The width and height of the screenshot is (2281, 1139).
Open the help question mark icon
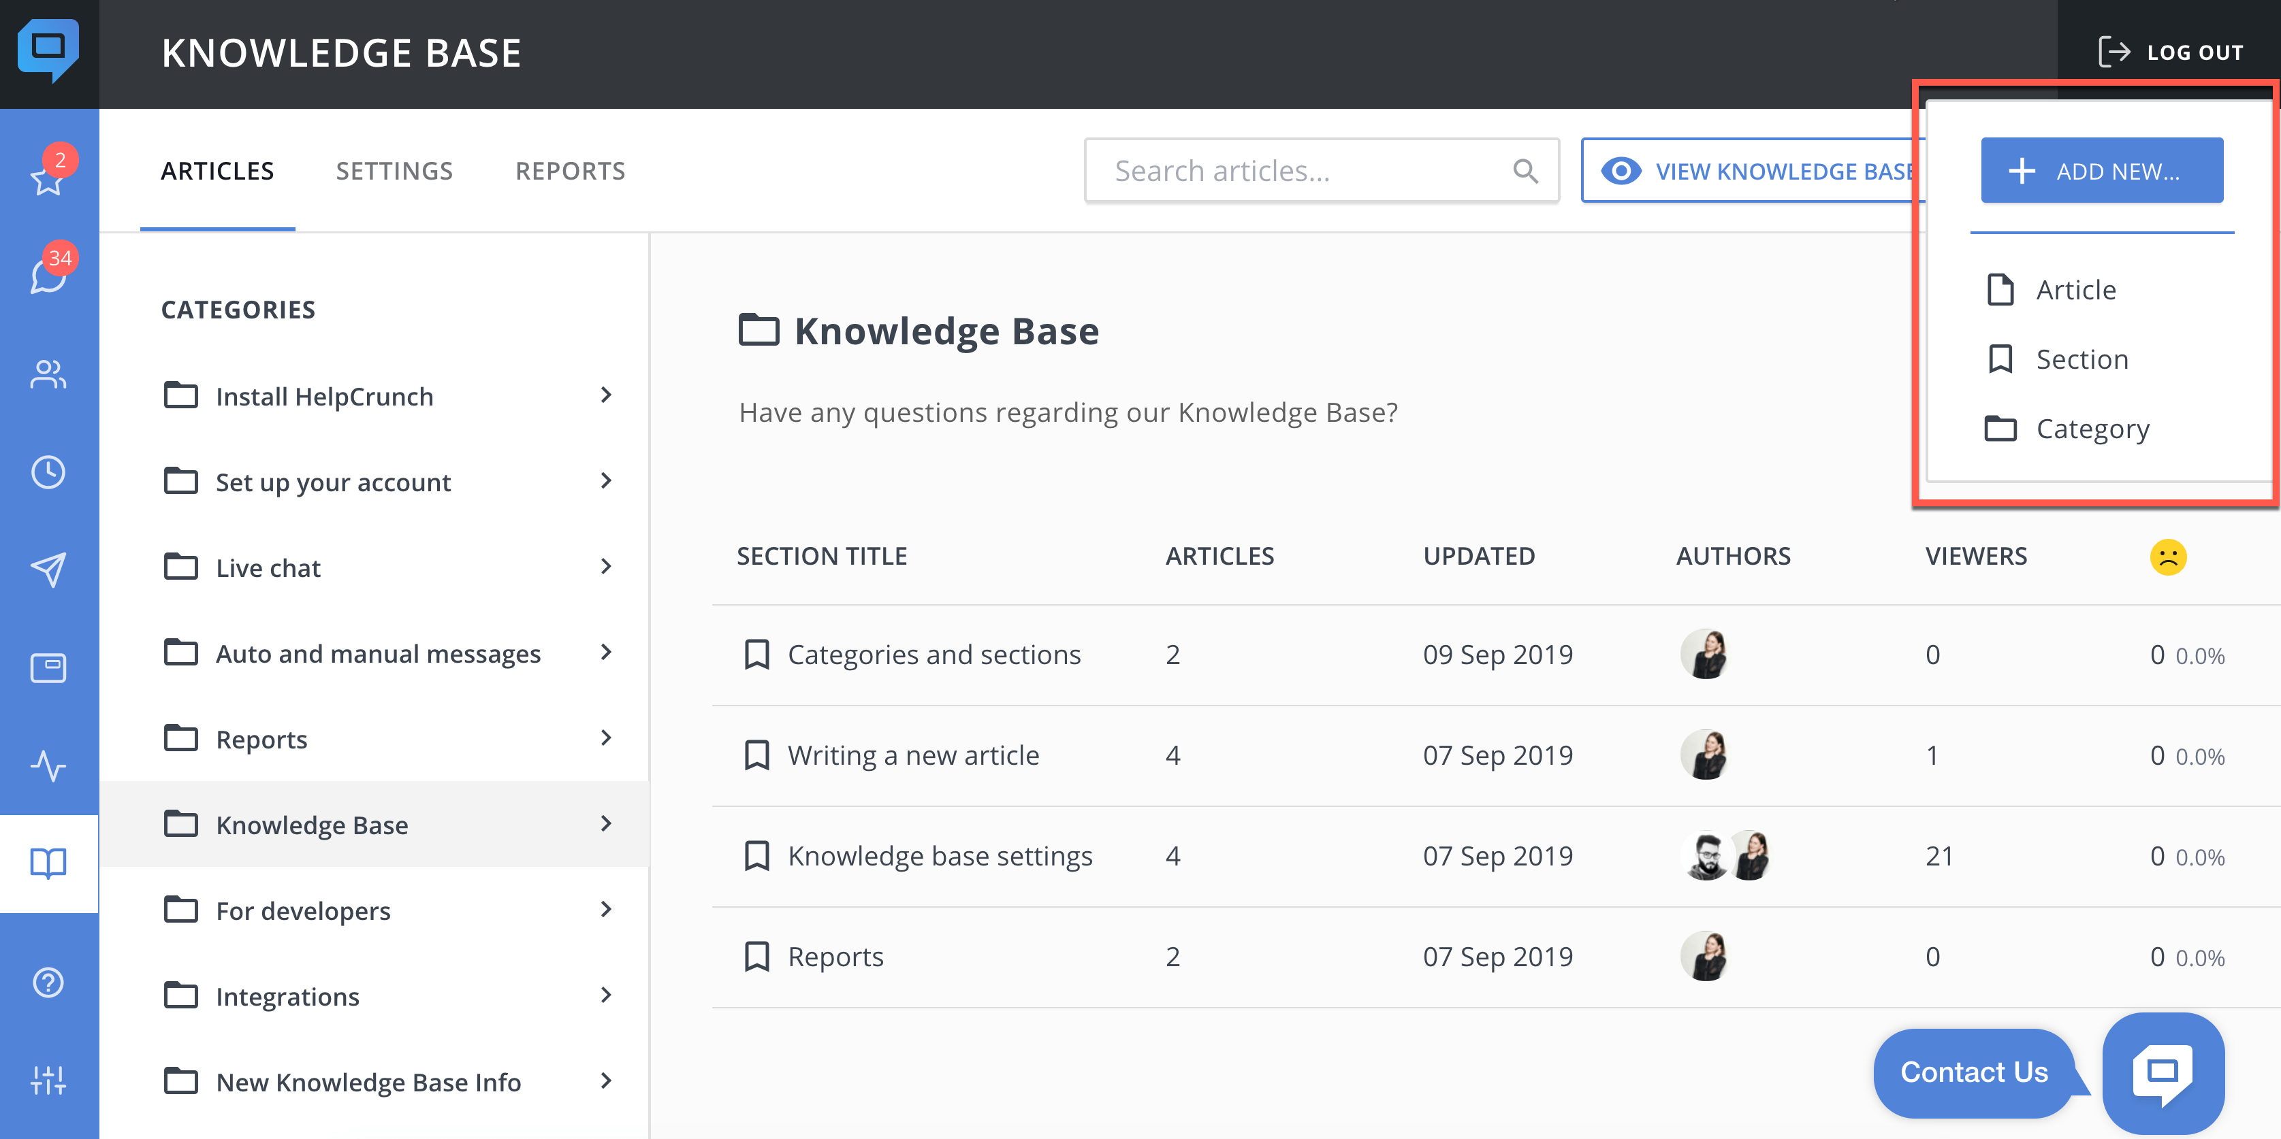point(48,983)
